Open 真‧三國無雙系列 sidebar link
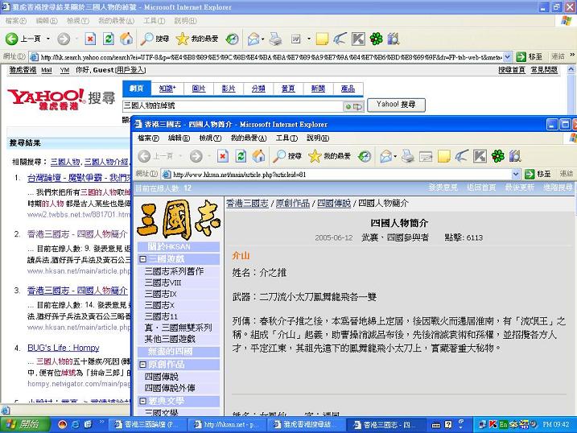 point(178,328)
